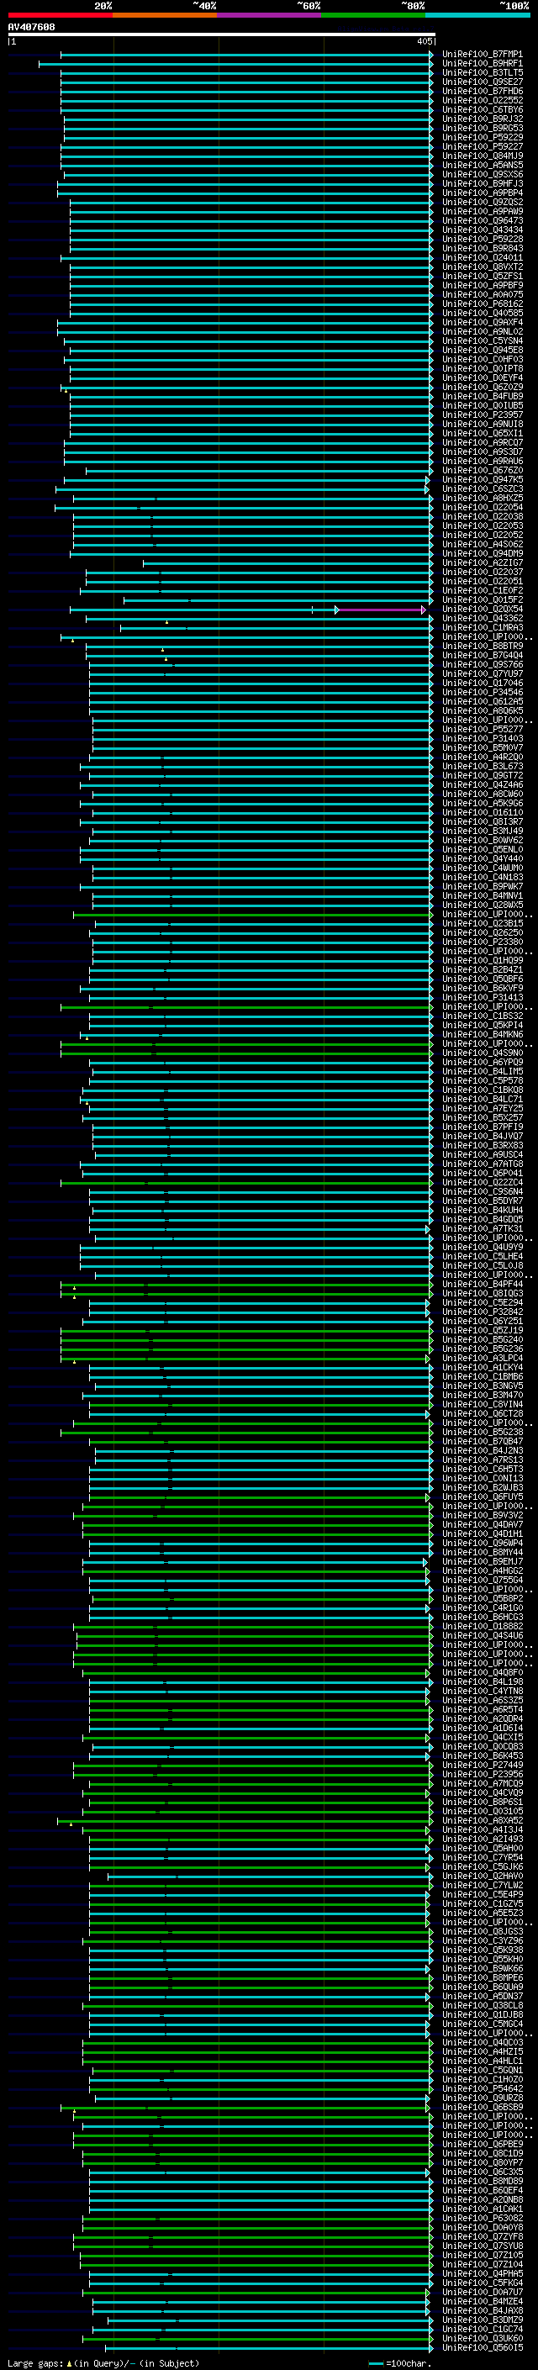Select hit label UniRef100_P59228
538x2370 pixels.
coord(482,240)
